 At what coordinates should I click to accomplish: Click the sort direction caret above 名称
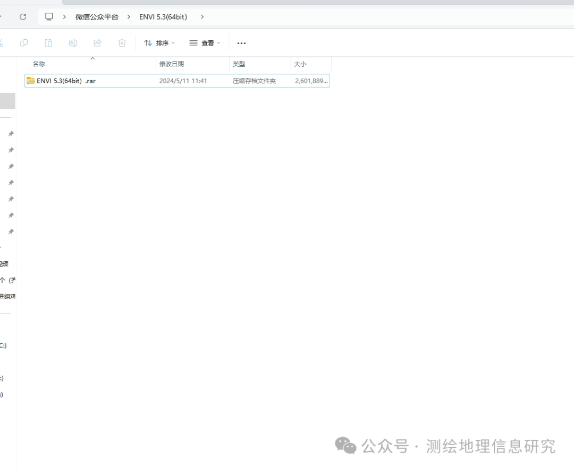click(x=92, y=58)
